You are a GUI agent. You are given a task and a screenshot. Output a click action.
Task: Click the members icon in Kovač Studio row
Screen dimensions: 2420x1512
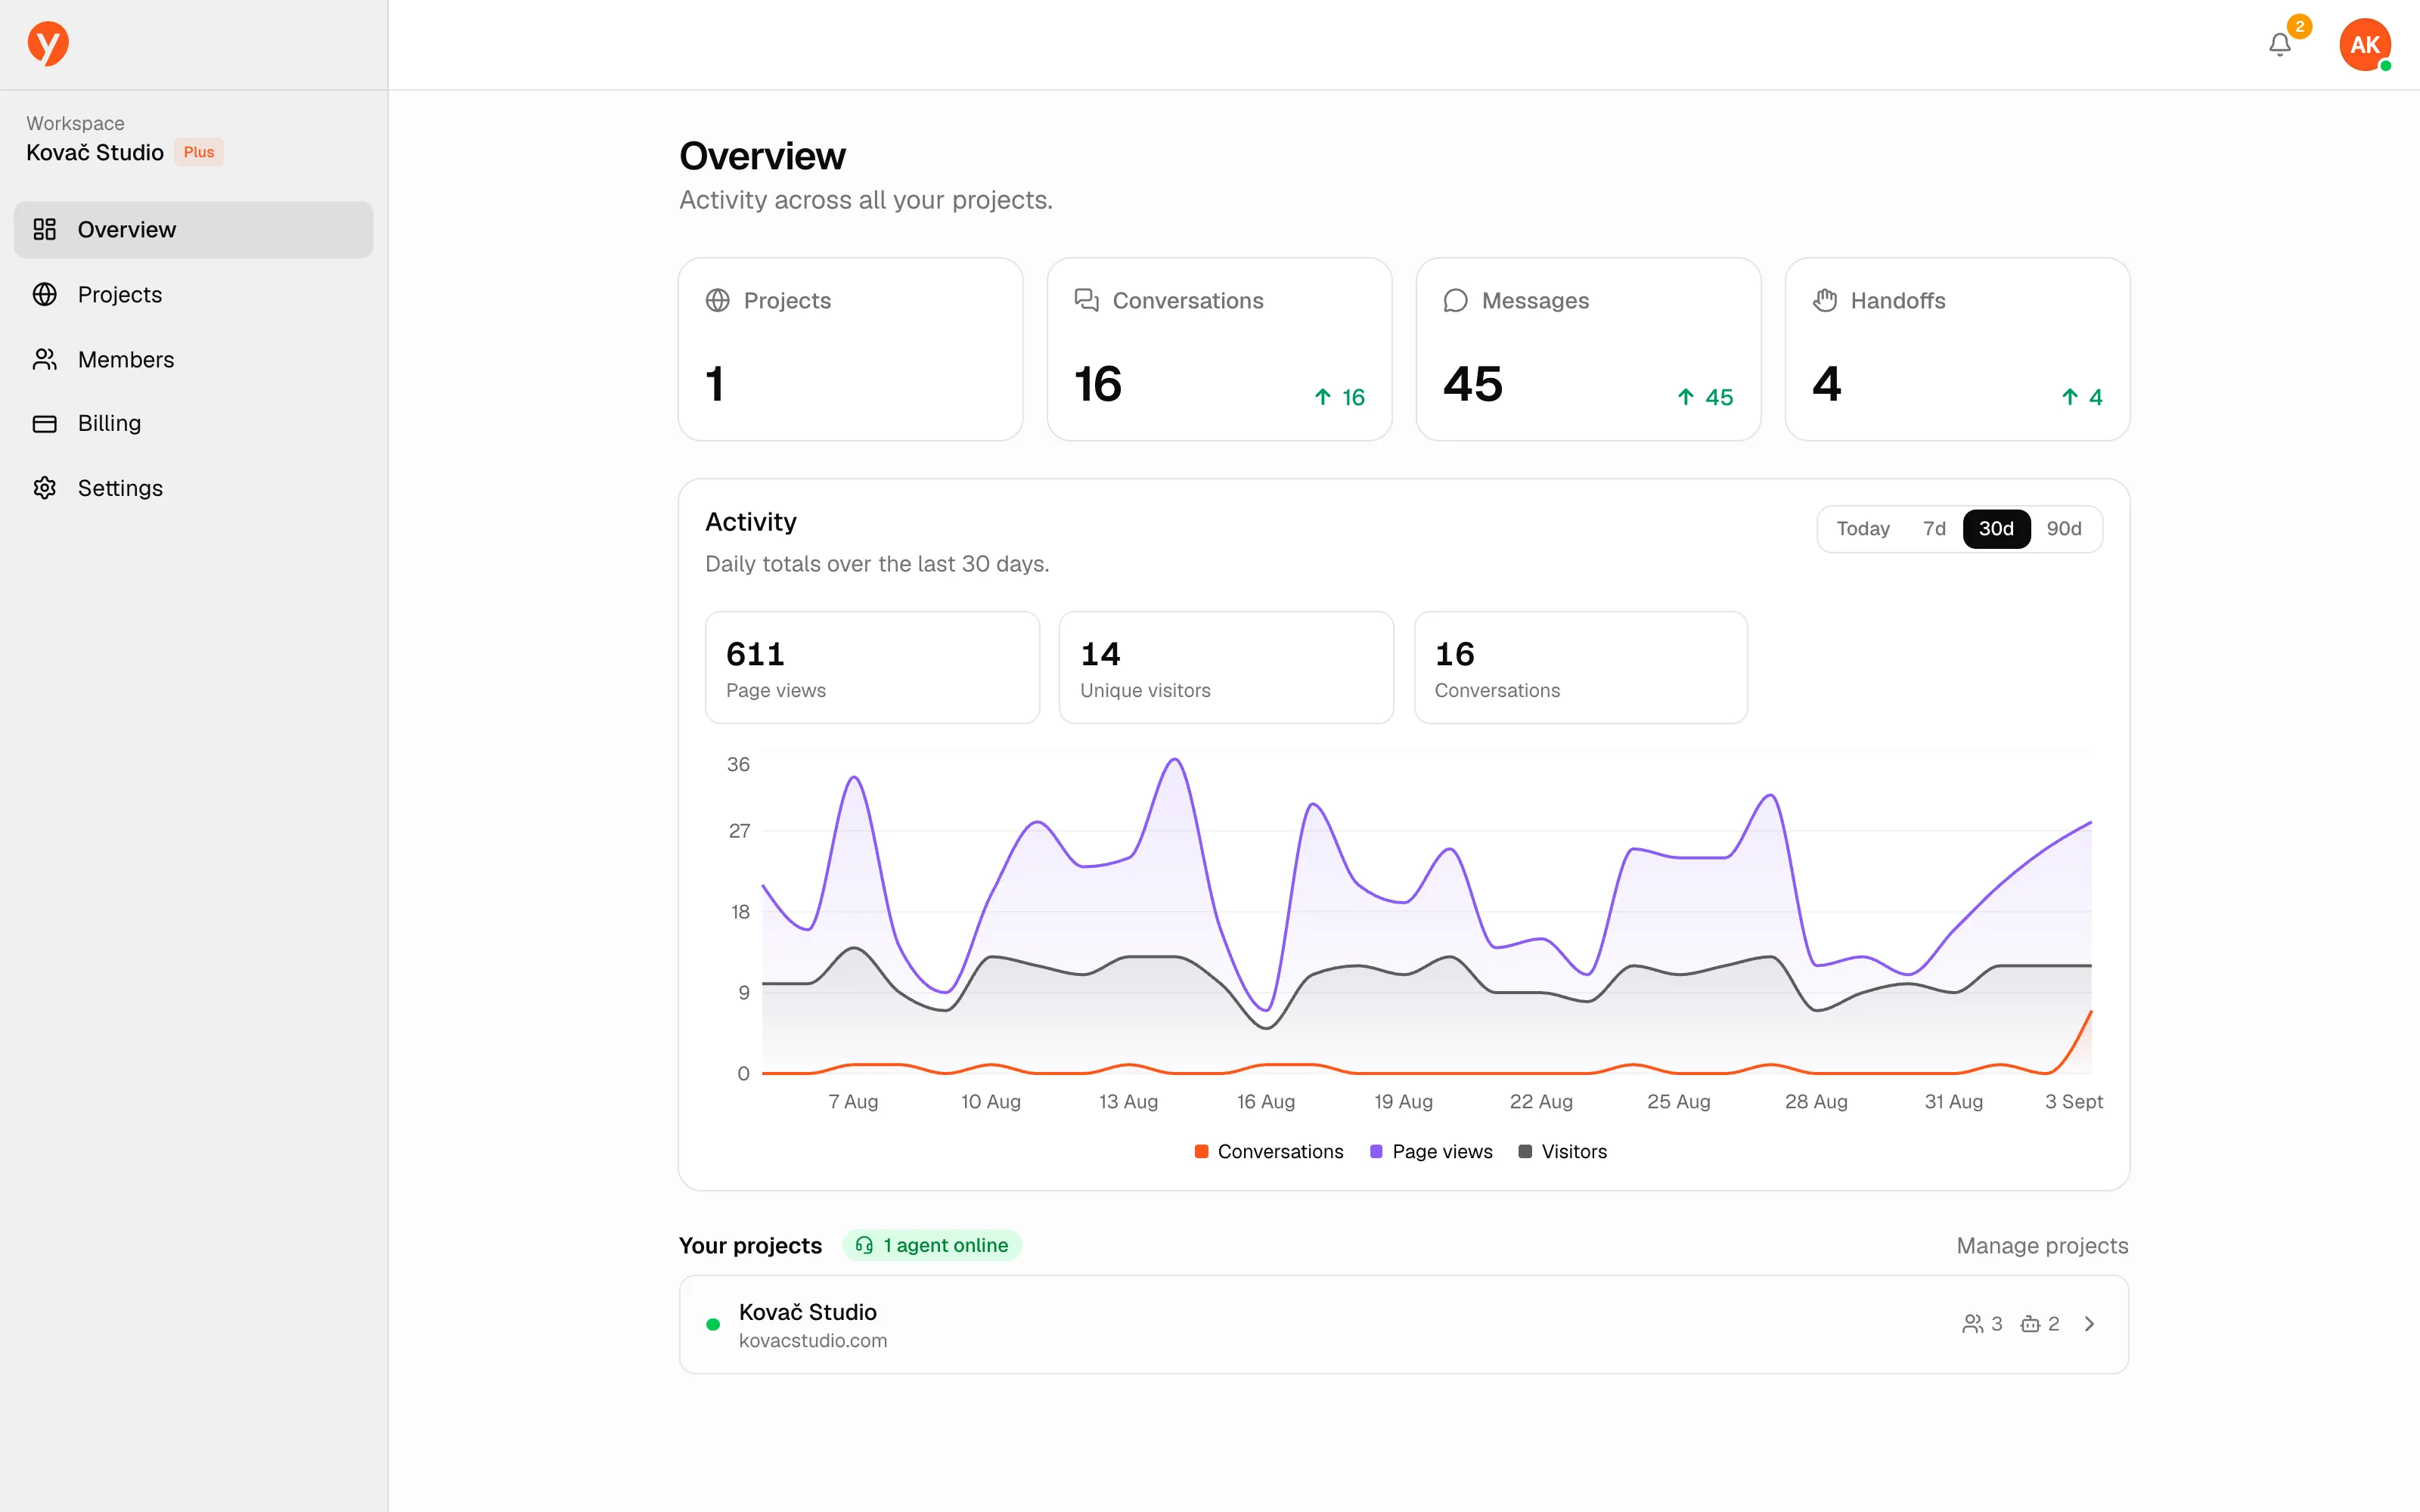click(1972, 1324)
